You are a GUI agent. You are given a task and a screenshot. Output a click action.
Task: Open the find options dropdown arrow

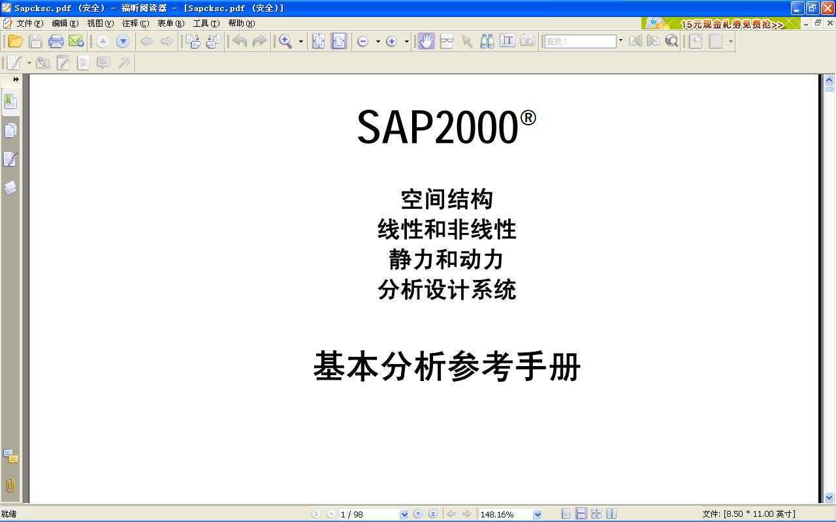pos(620,41)
